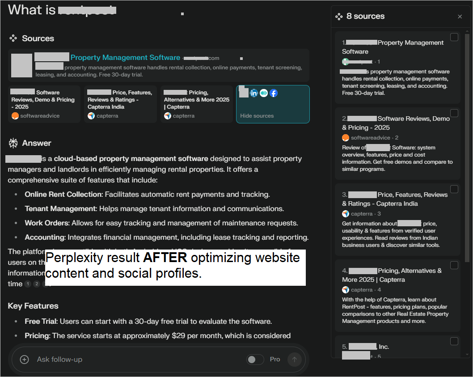Click citation number 1 after 'time'
Image resolution: width=473 pixels, height=377 pixels.
coord(28,284)
